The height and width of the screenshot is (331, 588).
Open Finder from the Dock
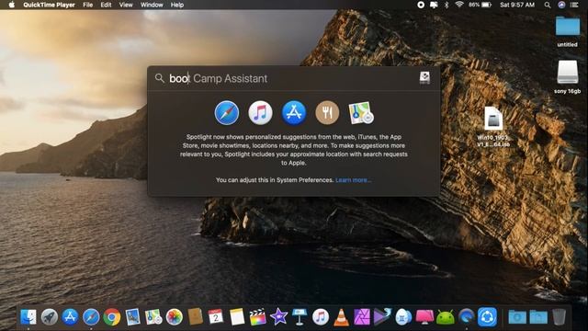pos(28,317)
